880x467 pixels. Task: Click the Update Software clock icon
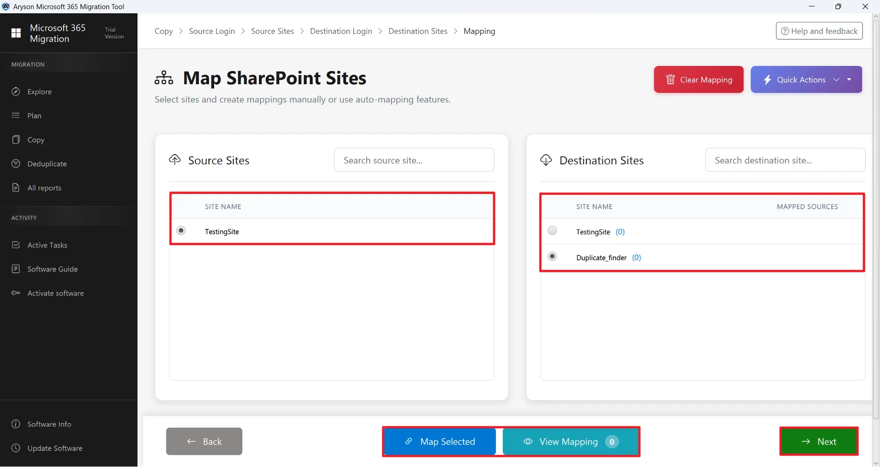click(x=16, y=448)
